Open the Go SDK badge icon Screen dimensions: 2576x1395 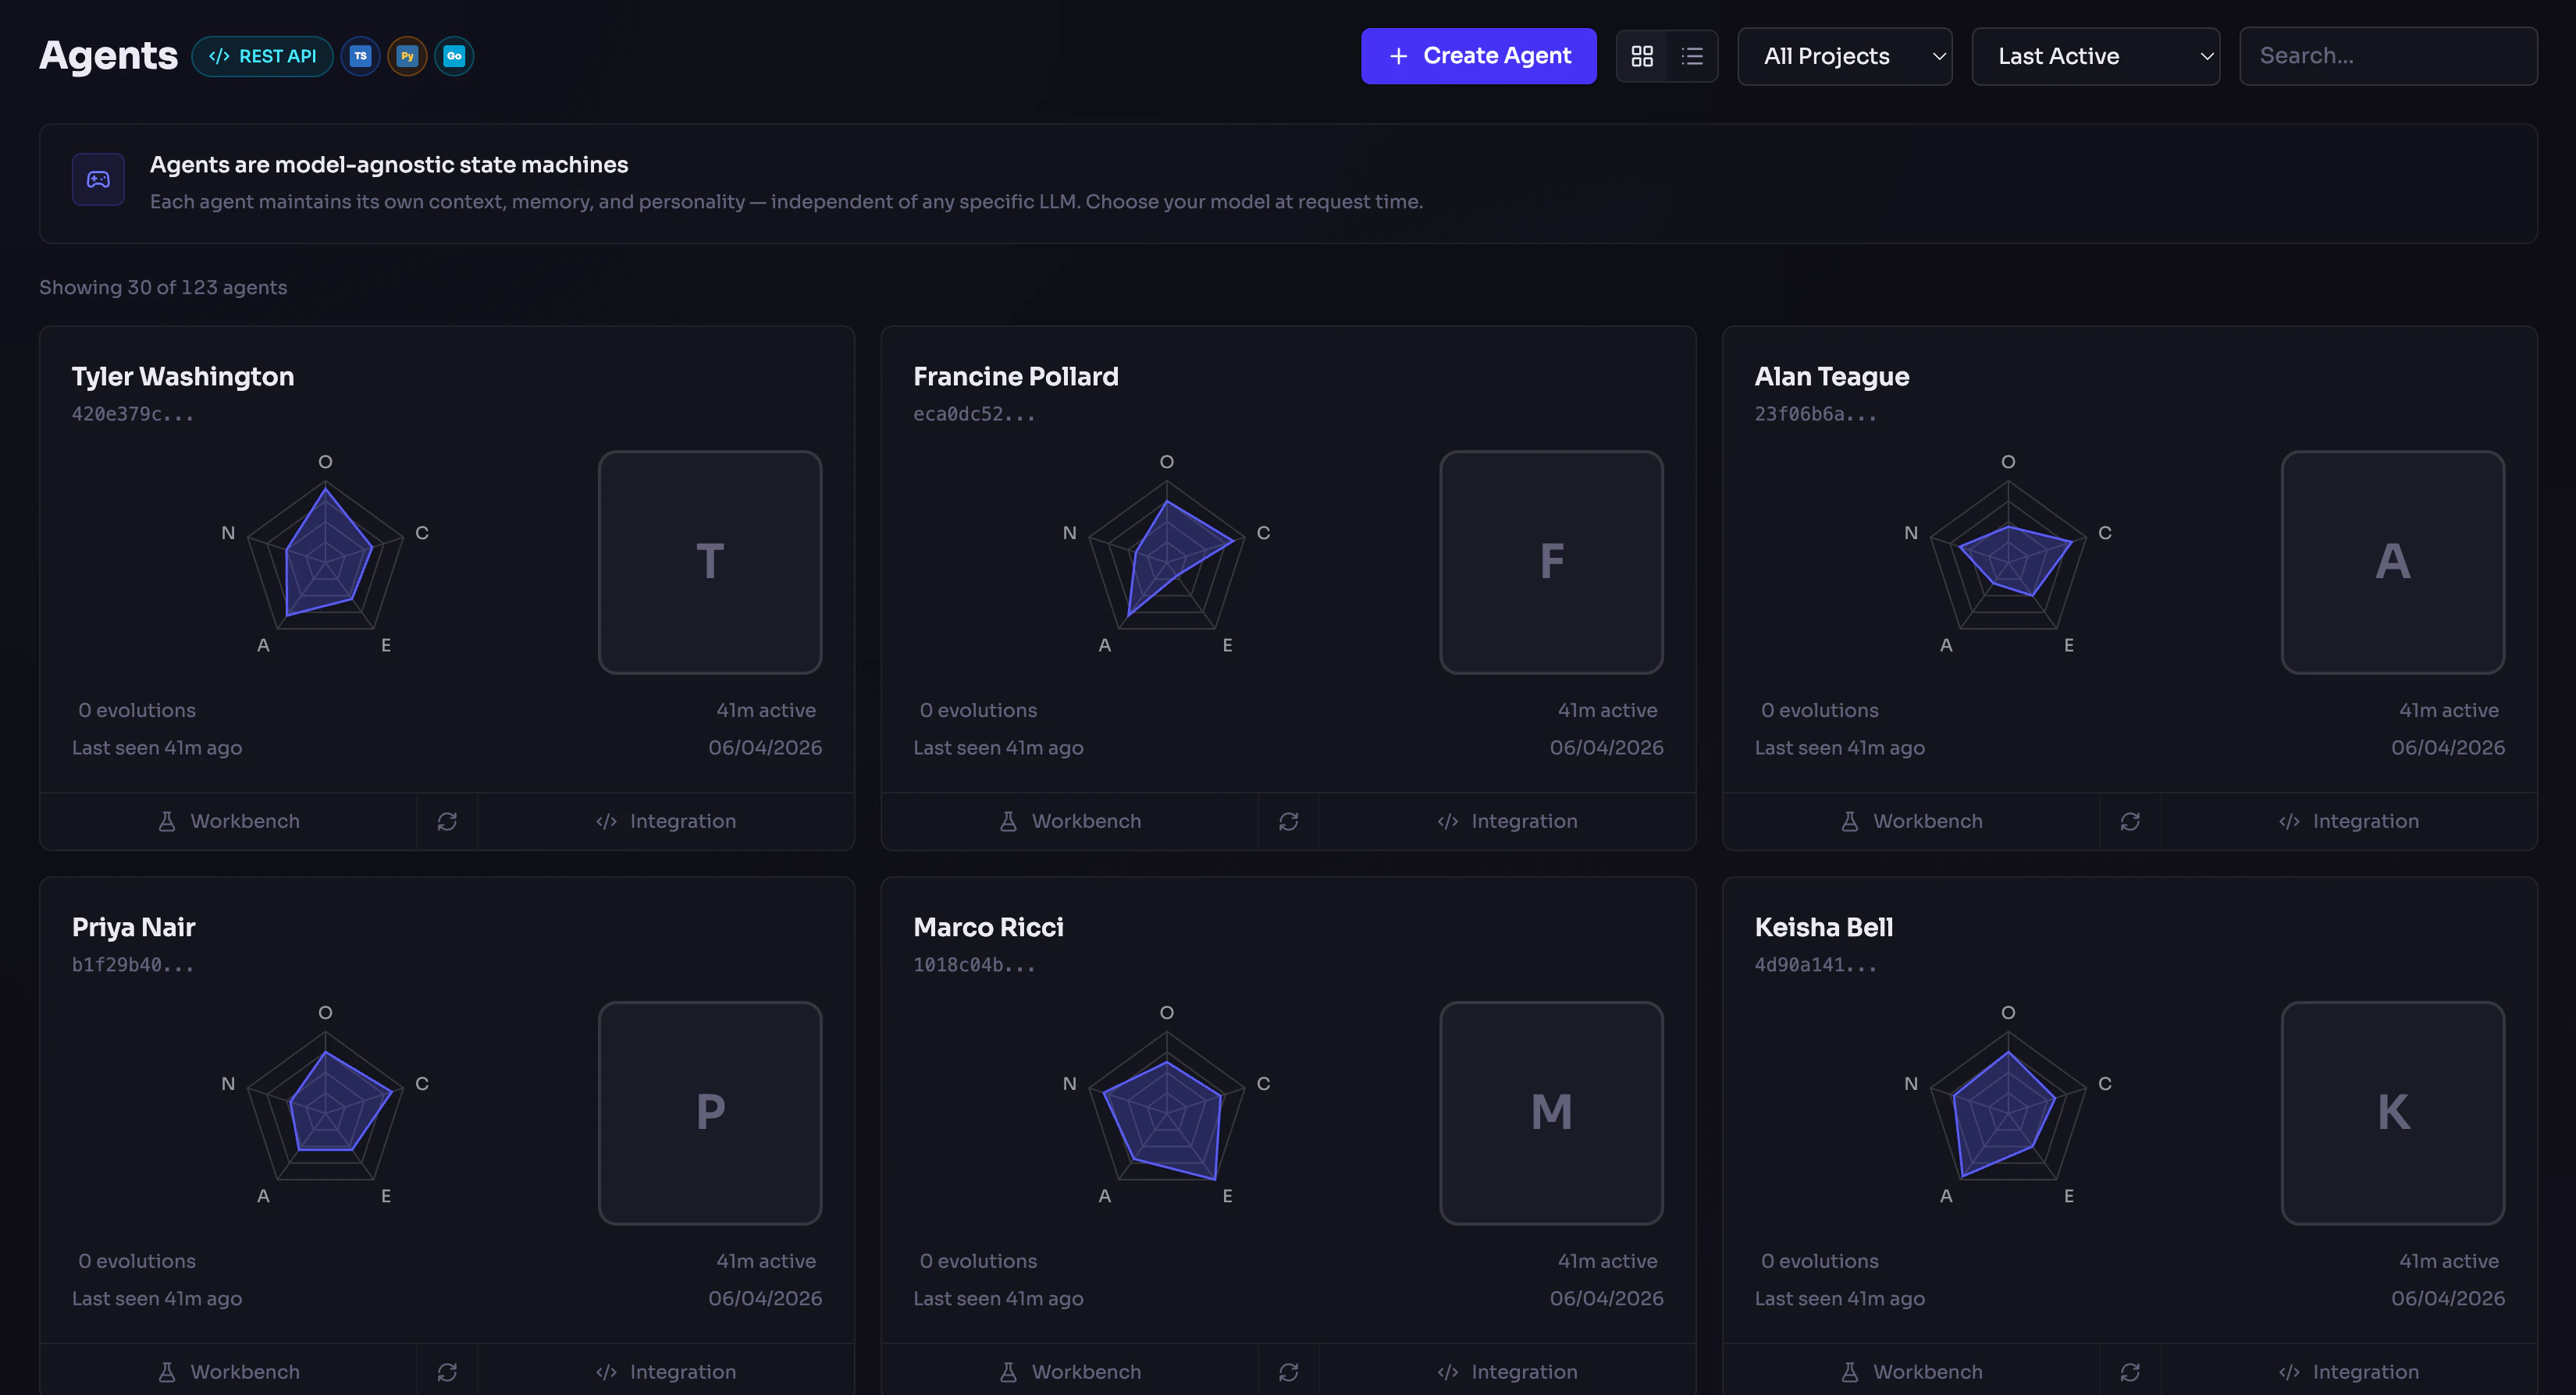click(454, 56)
